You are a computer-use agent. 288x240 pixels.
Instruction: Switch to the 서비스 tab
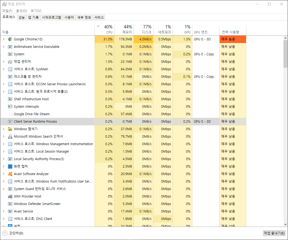(x=99, y=17)
